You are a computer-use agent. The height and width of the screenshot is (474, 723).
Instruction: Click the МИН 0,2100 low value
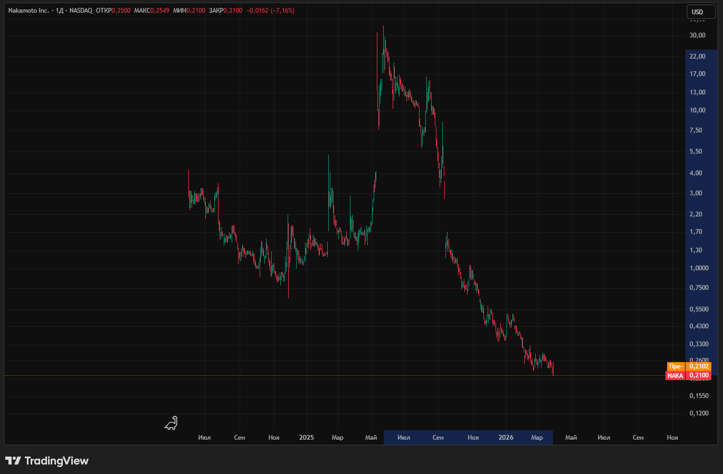[189, 11]
